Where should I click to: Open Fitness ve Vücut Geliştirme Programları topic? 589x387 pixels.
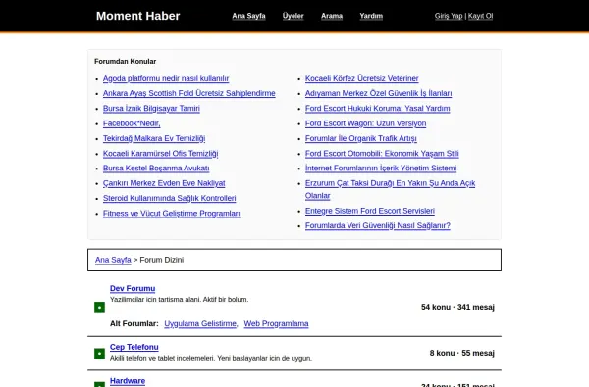click(172, 213)
